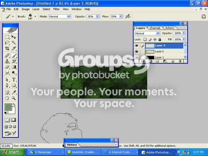
Task: Select the Rectangular Marquee tool
Action: 7,37
